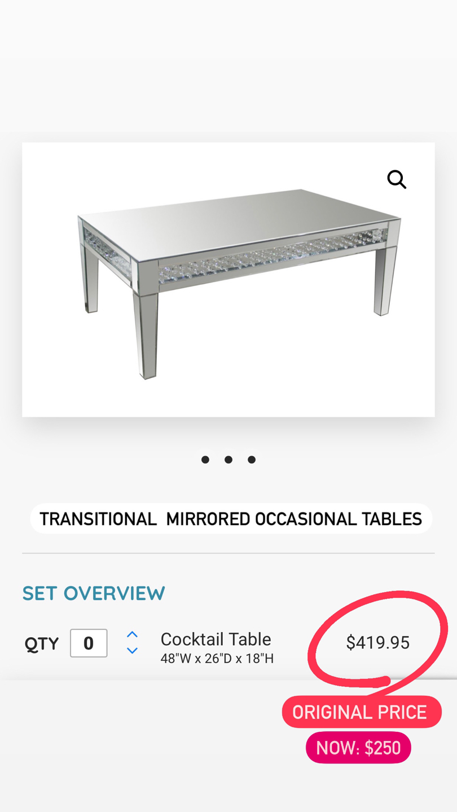Select the second carousel dot
The image size is (457, 812).
[228, 459]
